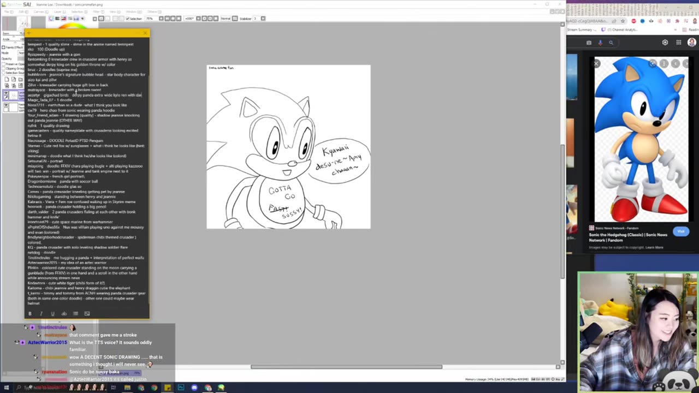Add a new sticky note with plus
This screenshot has width=699, height=393.
pos(29,33)
